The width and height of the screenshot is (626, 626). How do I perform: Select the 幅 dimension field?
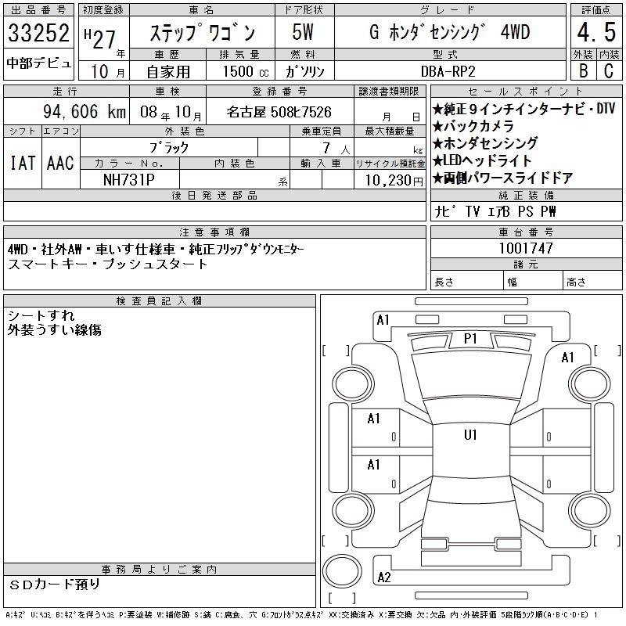[533, 282]
